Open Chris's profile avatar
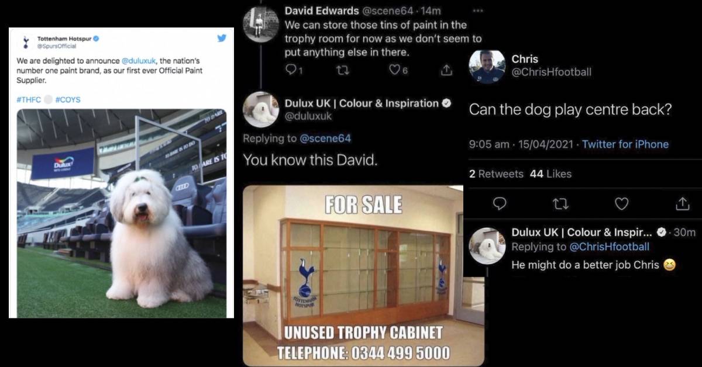 (487, 66)
